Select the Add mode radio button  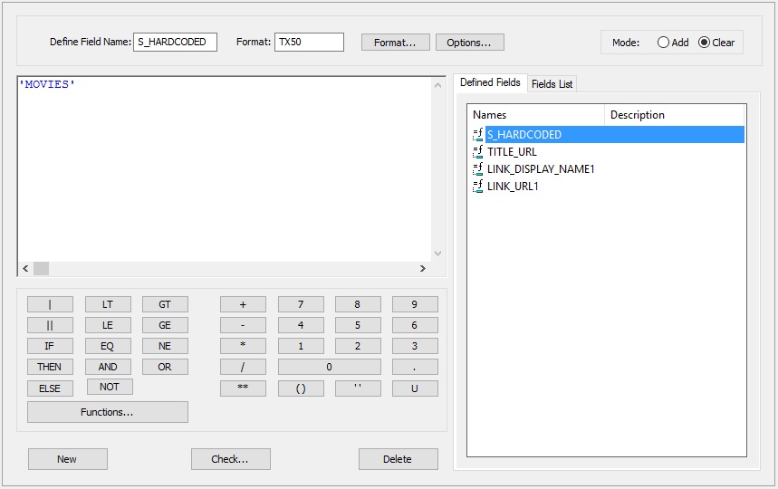(x=664, y=43)
